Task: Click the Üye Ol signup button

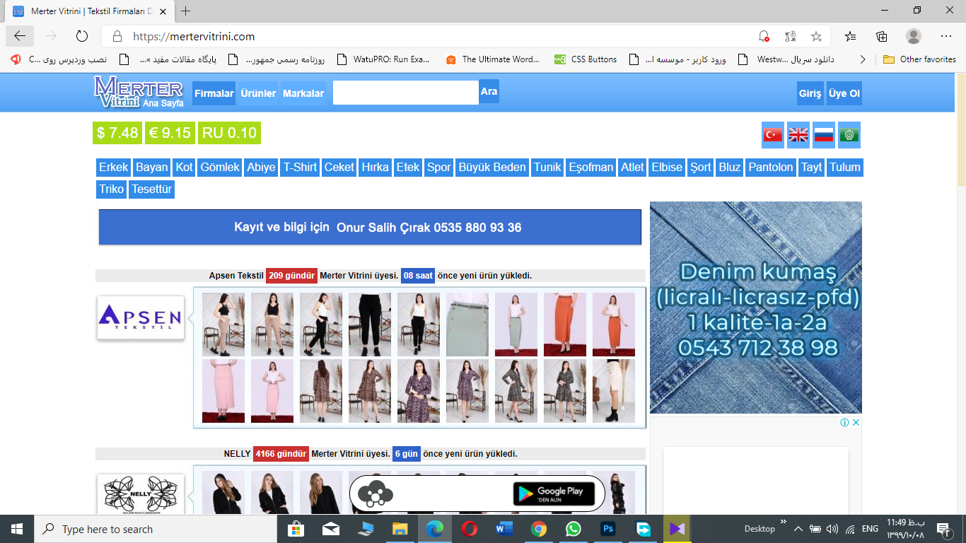Action: click(844, 93)
